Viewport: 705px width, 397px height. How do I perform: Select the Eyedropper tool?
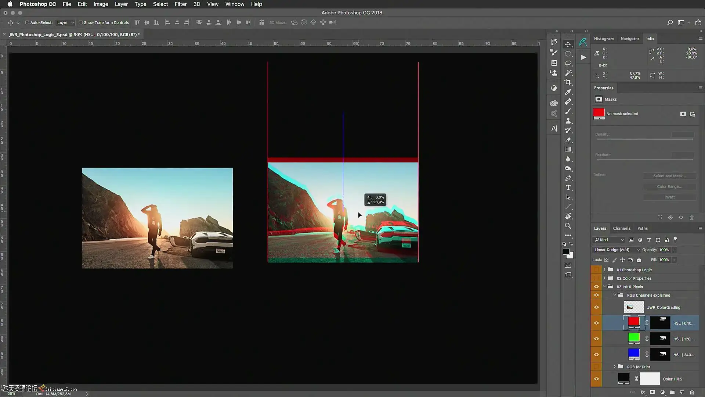(x=568, y=92)
